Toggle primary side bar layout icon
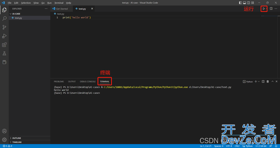 [240, 3]
